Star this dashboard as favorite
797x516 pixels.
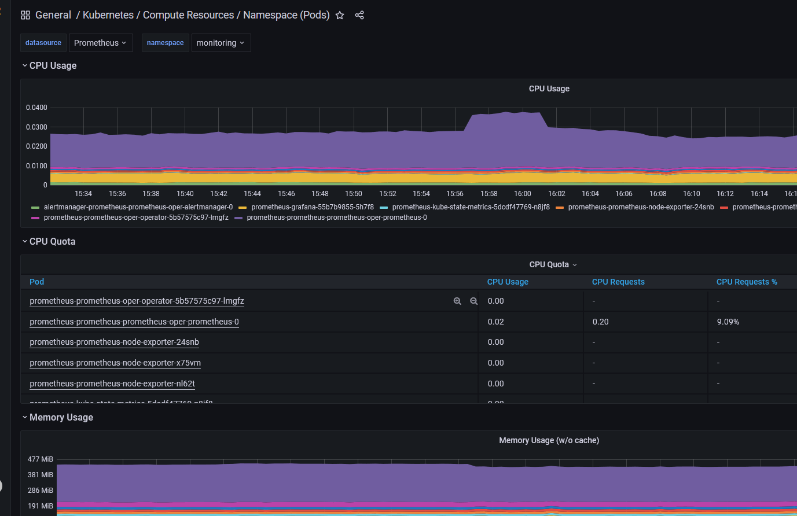click(340, 15)
